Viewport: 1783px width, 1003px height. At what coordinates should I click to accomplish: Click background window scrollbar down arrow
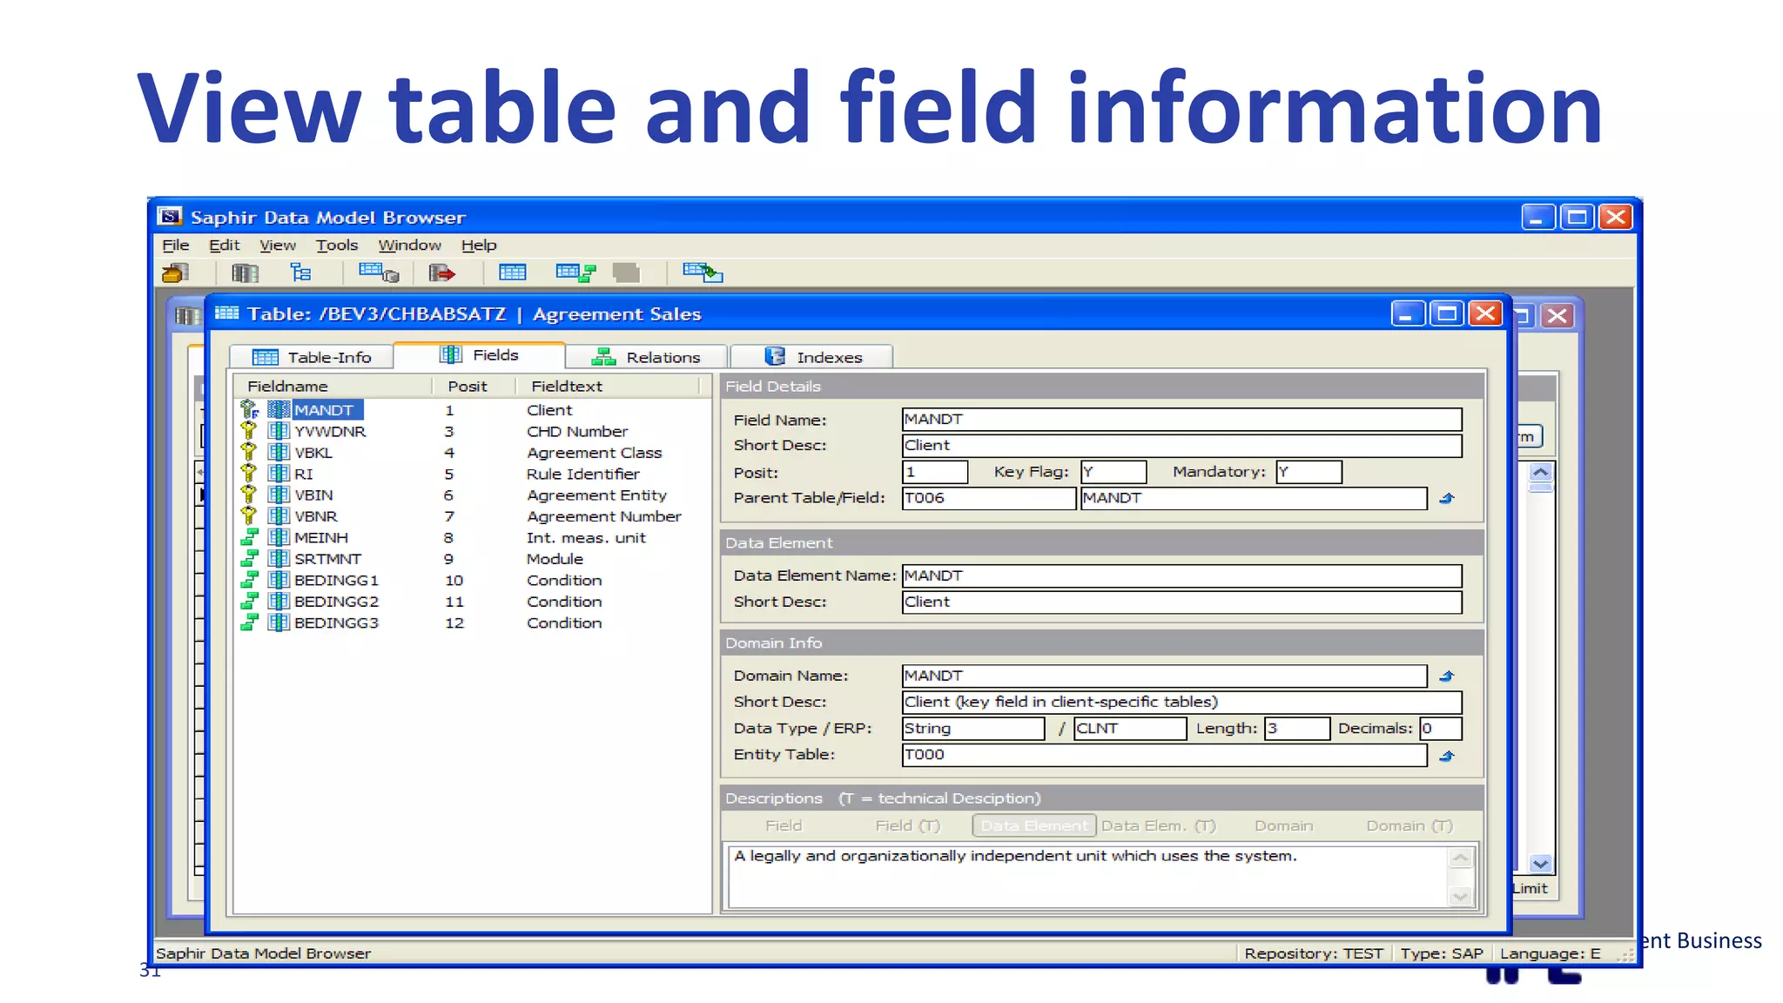tap(1541, 864)
